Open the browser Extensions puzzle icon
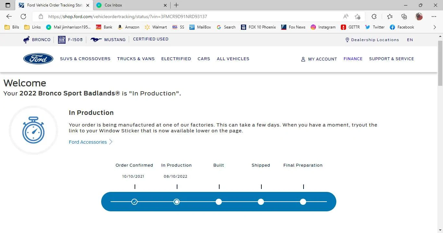 click(374, 17)
